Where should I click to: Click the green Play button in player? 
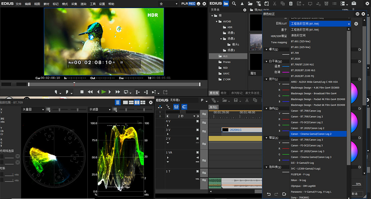pyautogui.click(x=104, y=92)
